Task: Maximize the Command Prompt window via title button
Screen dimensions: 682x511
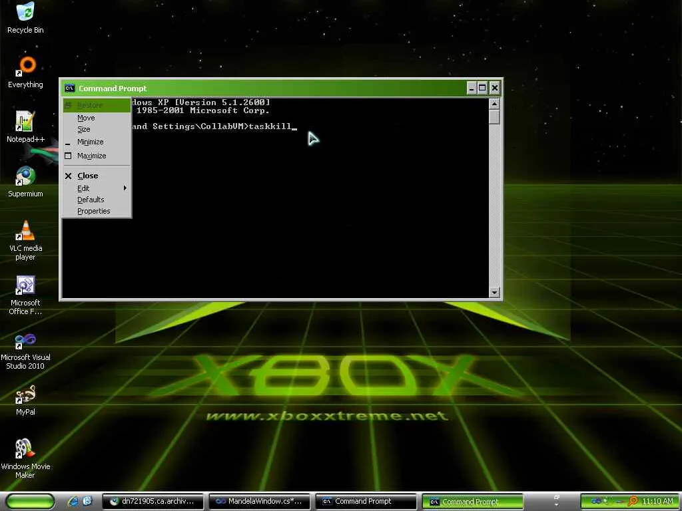Action: [482, 88]
